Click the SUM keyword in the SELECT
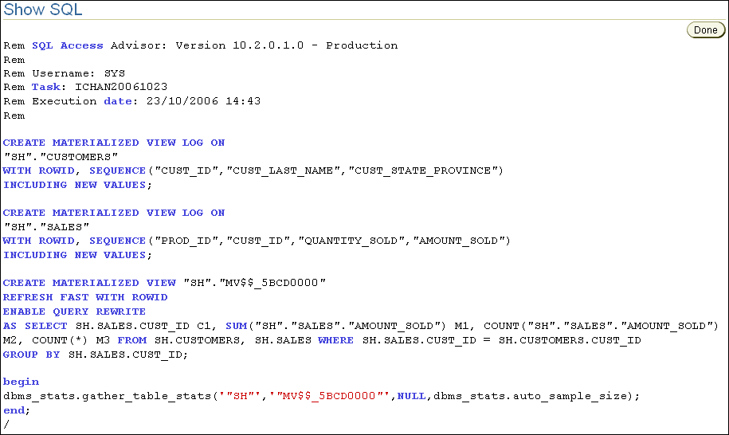Viewport: 729px width, 435px height. click(x=237, y=325)
